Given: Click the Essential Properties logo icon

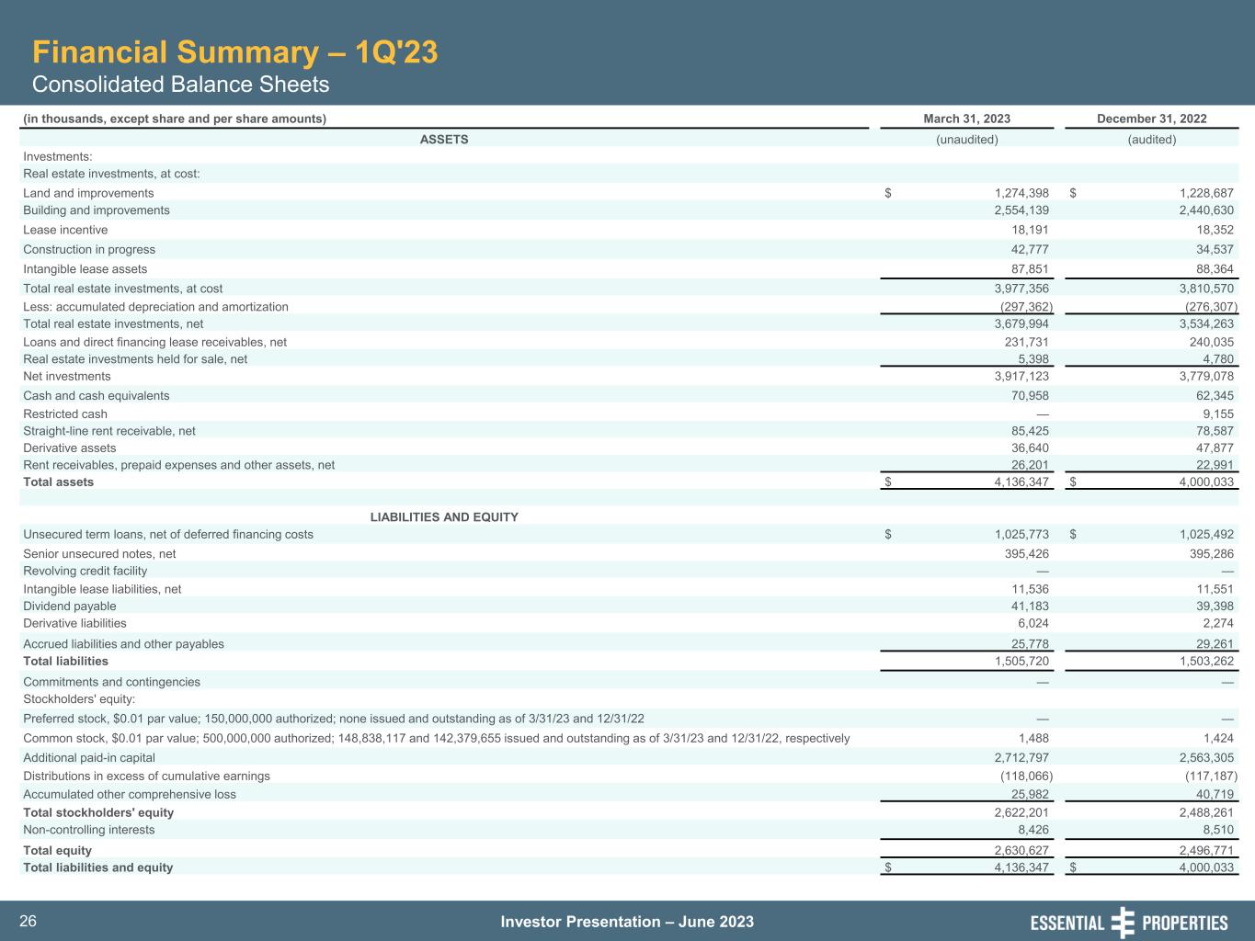Looking at the screenshot, I should coord(1123,922).
